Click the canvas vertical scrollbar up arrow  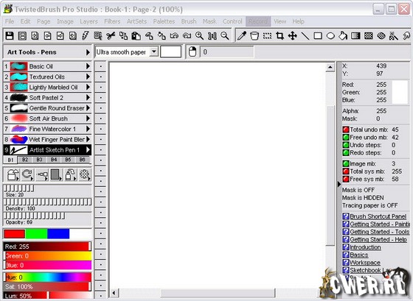point(330,67)
